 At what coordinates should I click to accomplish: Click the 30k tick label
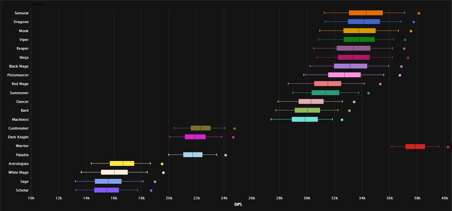tap(307, 198)
